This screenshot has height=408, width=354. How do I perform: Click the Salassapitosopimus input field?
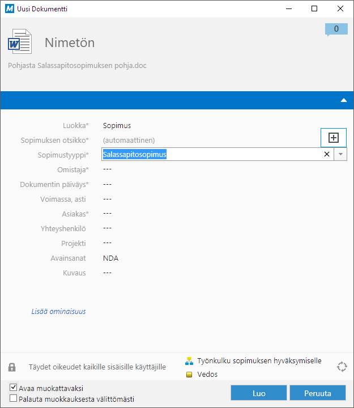pyautogui.click(x=210, y=154)
